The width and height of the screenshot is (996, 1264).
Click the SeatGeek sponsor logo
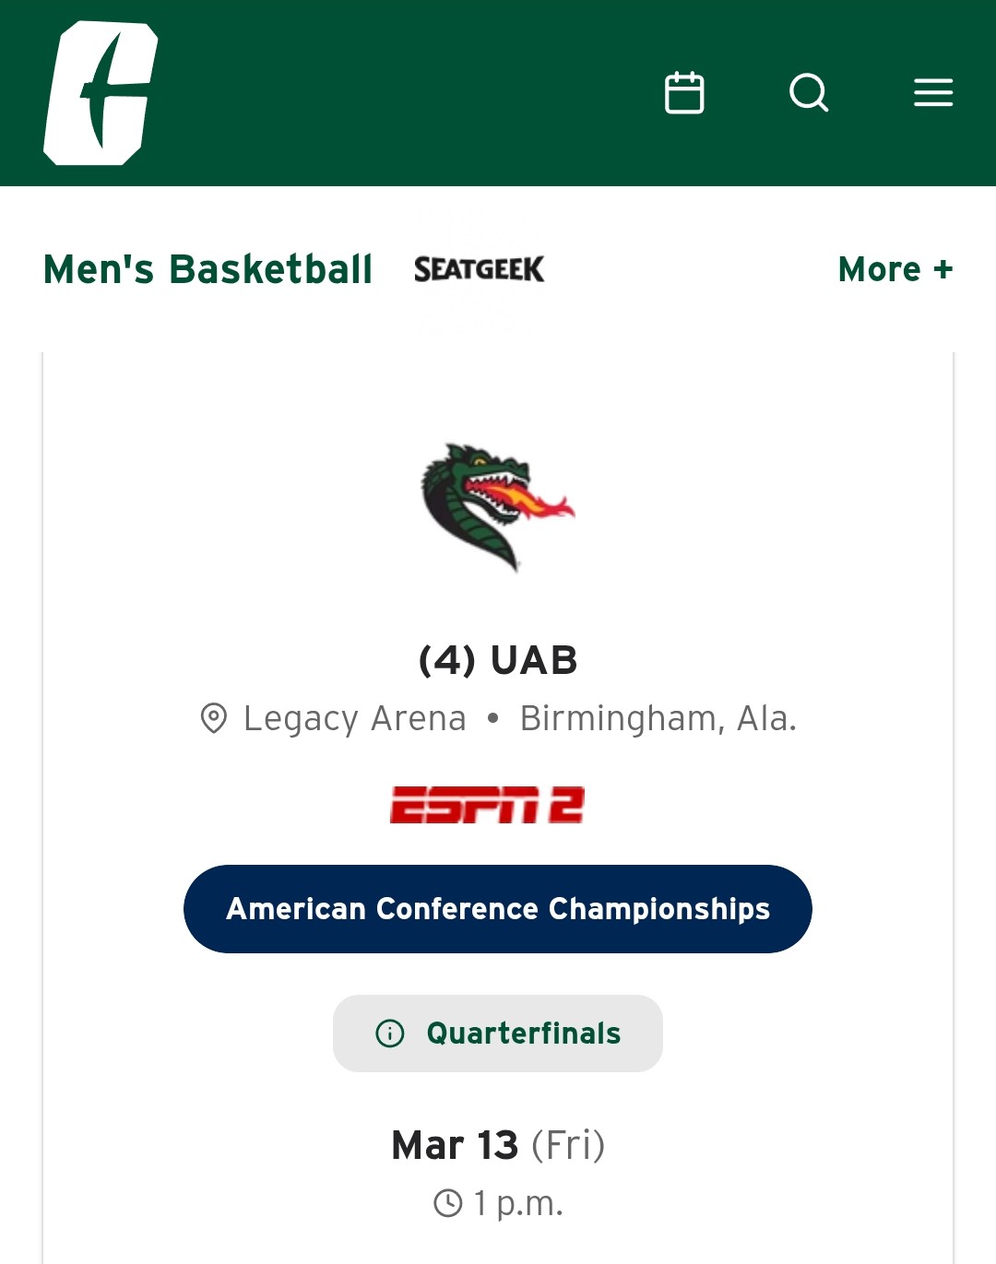click(479, 269)
